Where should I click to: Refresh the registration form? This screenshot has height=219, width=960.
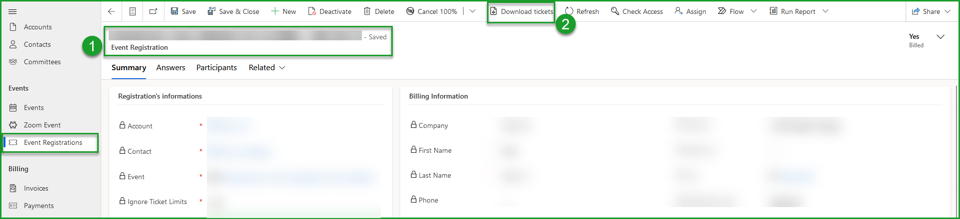tap(582, 11)
